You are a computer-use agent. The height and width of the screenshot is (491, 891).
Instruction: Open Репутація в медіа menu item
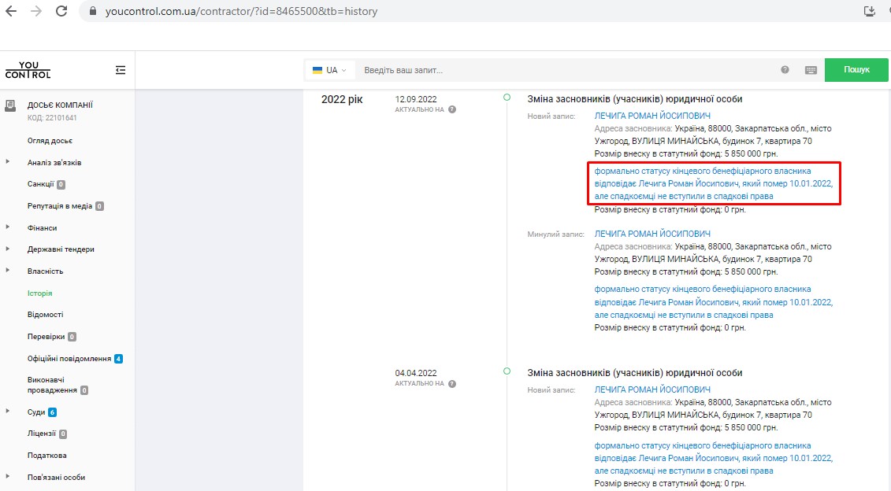60,206
